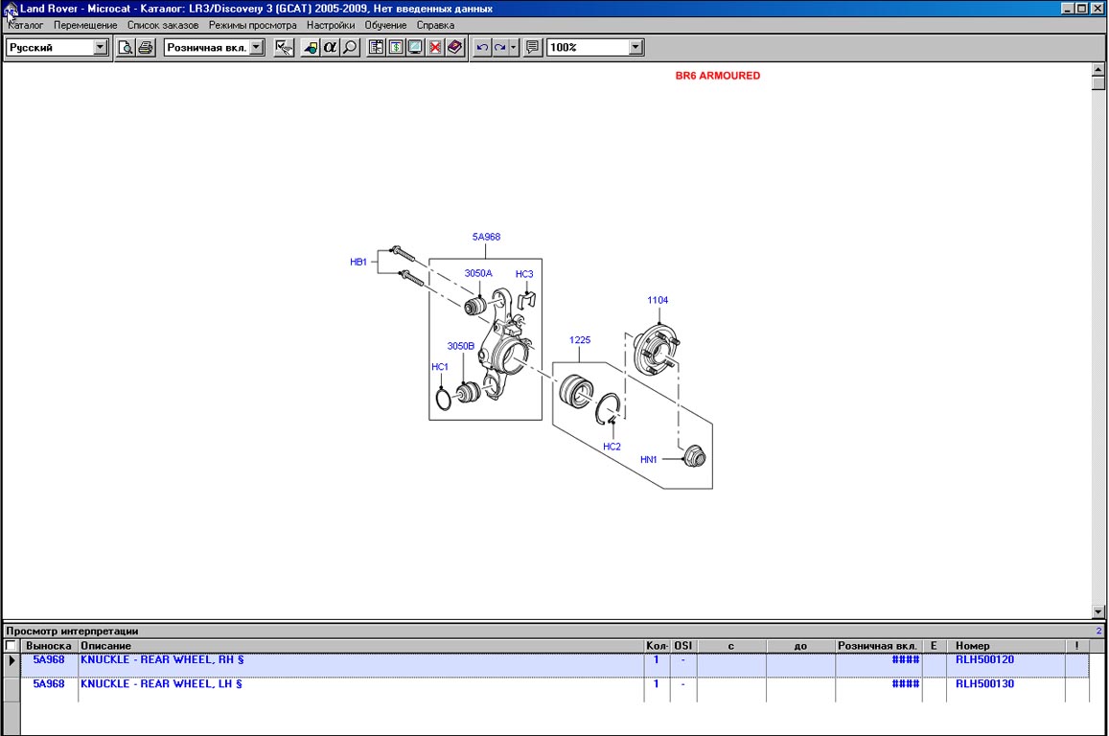1109x736 pixels.
Task: Click the book icon in the toolbar
Action: 454,47
